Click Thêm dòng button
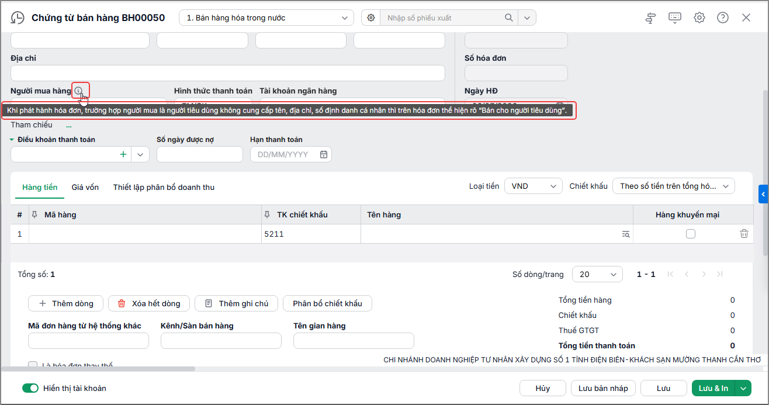The image size is (769, 405). [66, 303]
